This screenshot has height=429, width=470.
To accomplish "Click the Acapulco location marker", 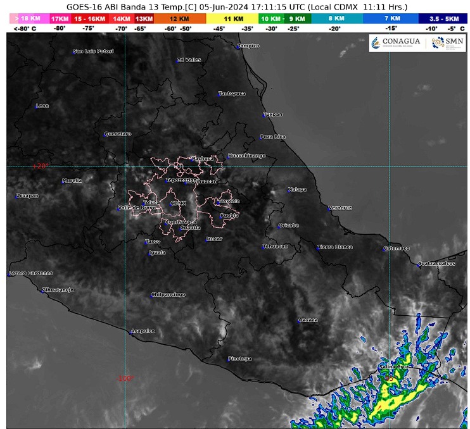I will 131,332.
